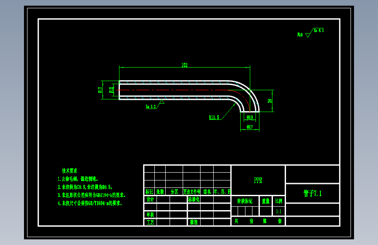Click the 1:1 scale value
Screen dimensions: 378x245
(279, 211)
